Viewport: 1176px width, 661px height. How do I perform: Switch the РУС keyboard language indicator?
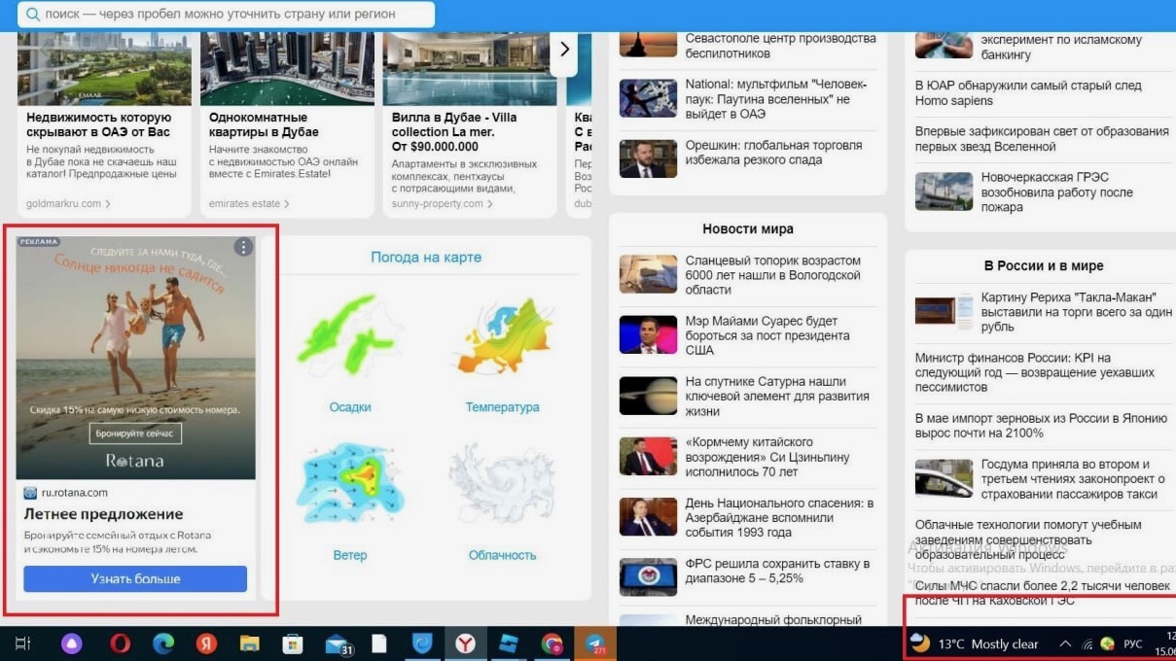point(1133,644)
